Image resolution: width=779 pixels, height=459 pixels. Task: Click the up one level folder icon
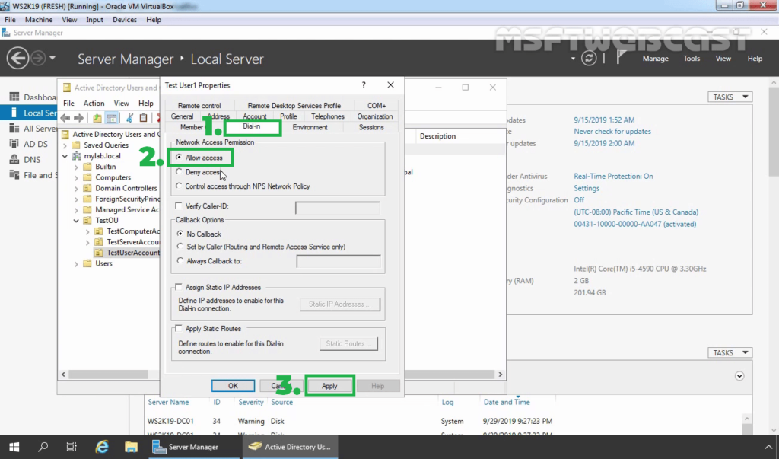pos(97,118)
